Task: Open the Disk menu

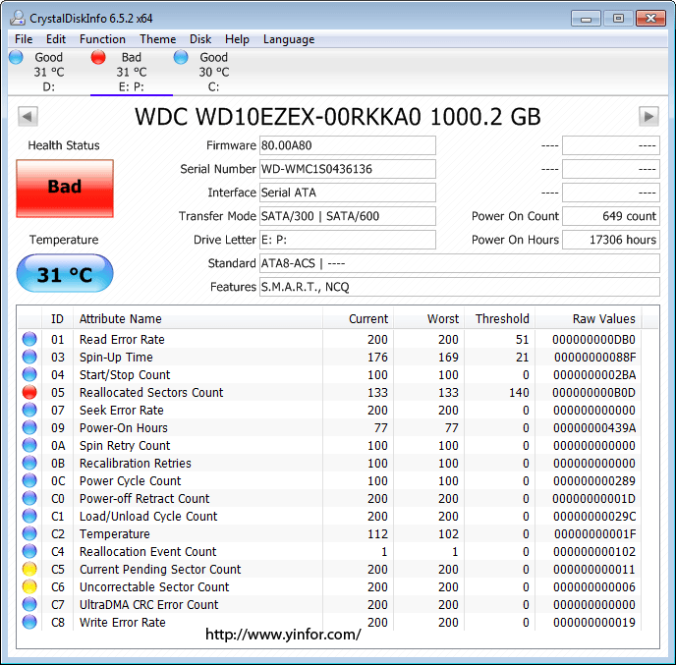Action: click(x=200, y=39)
